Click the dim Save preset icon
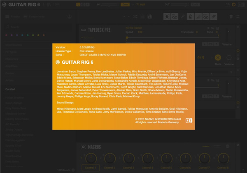The image size is (247, 173). pyautogui.click(x=142, y=16)
